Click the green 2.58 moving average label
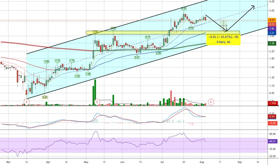Viewport: 279px width, 165px height. click(272, 43)
